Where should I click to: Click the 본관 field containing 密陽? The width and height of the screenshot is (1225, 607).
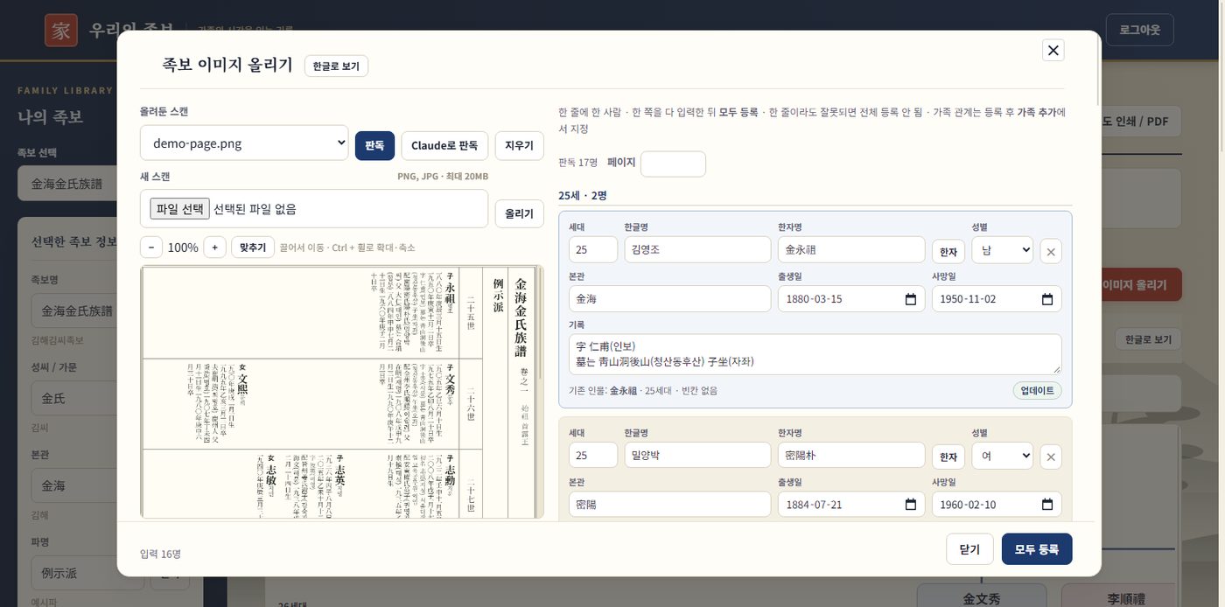click(x=669, y=504)
